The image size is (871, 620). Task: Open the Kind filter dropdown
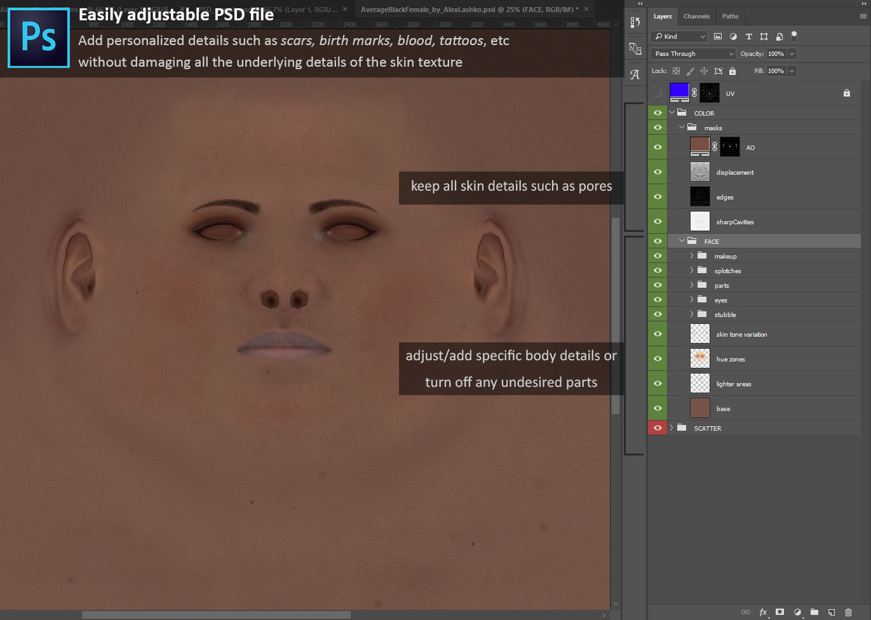tap(679, 36)
